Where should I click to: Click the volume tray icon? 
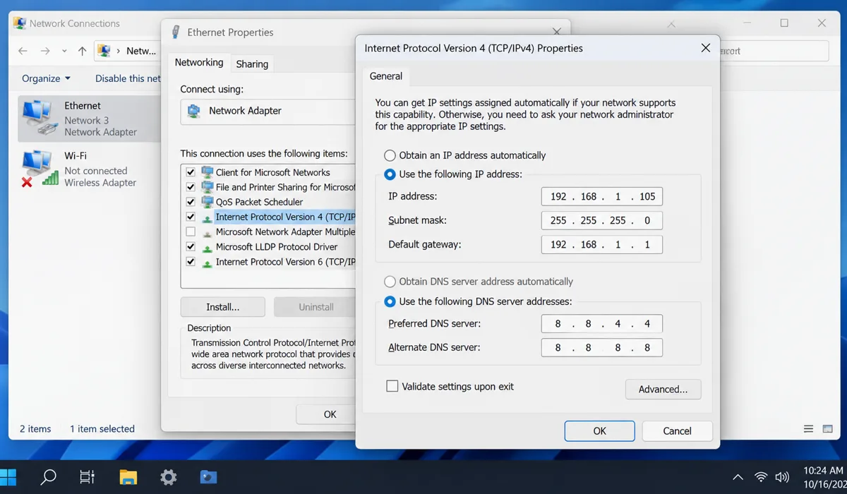[781, 477]
